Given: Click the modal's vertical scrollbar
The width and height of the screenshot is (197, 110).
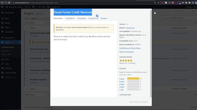Looking at the screenshot, I should click(x=151, y=53).
